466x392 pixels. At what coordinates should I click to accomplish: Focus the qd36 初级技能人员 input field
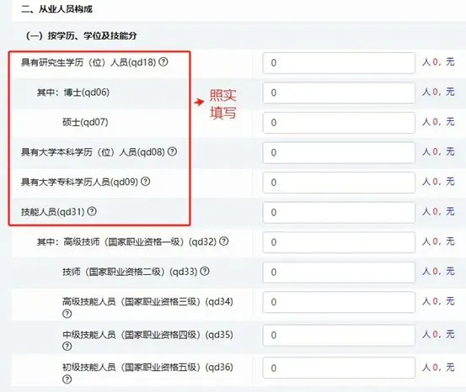pos(339,368)
